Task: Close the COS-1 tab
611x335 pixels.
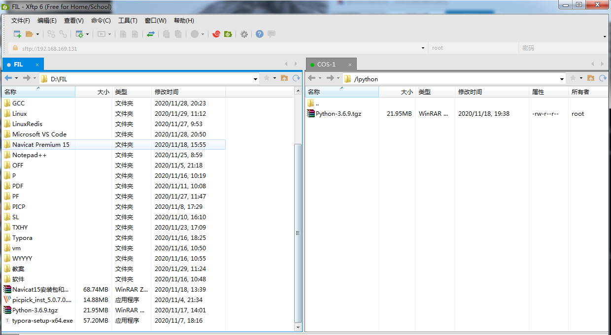Action: (x=350, y=65)
